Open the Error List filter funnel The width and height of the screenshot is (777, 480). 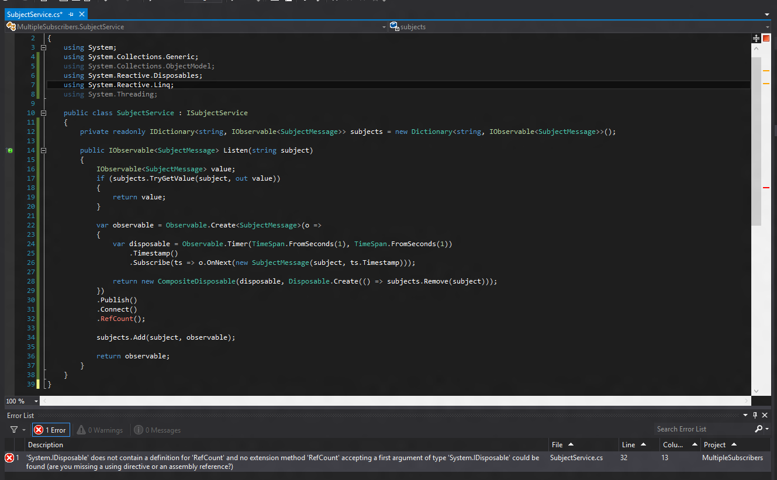(x=13, y=430)
